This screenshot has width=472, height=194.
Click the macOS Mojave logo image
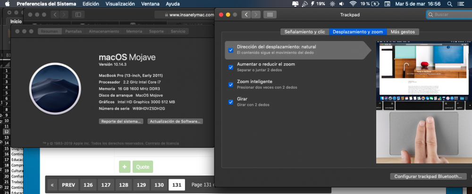(x=55, y=89)
